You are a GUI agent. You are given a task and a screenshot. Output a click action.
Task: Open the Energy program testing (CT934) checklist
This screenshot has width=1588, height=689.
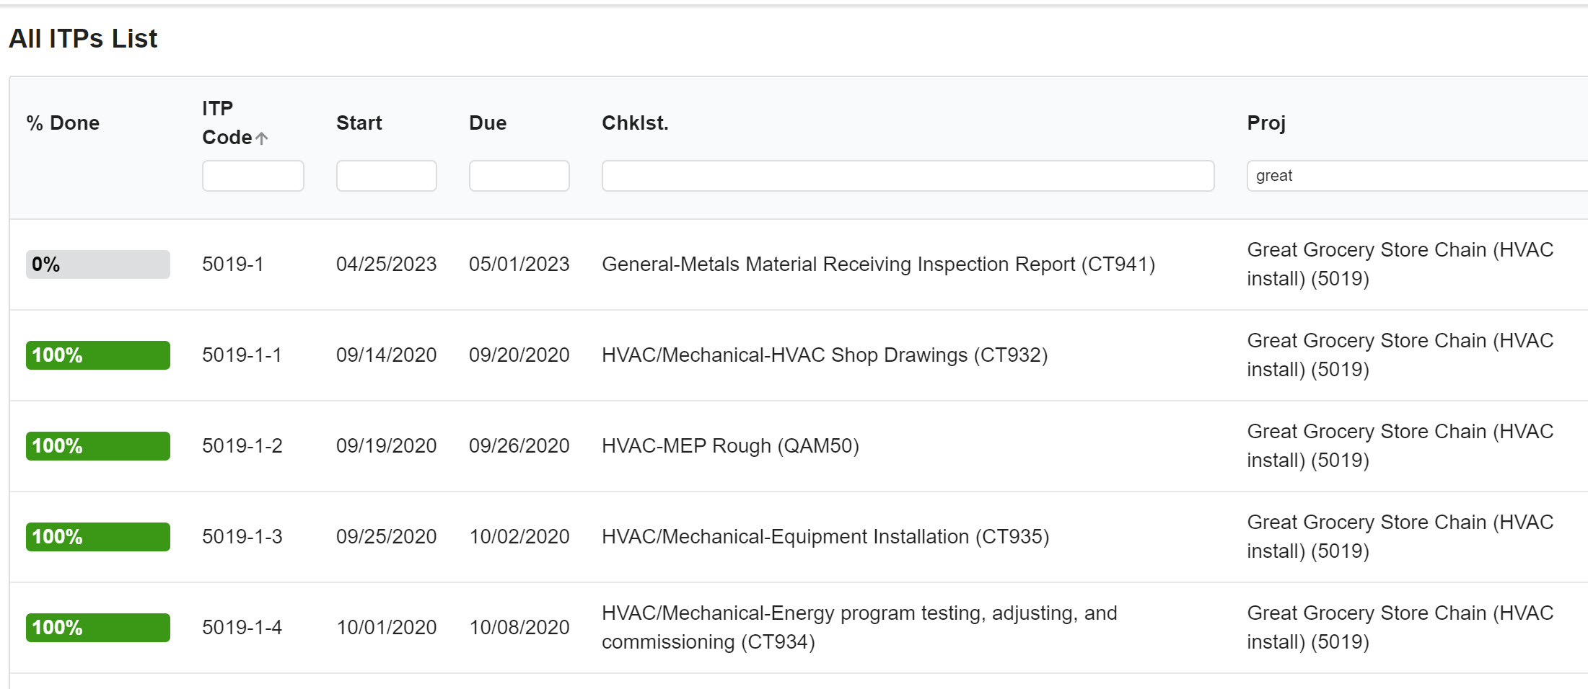pyautogui.click(x=859, y=628)
